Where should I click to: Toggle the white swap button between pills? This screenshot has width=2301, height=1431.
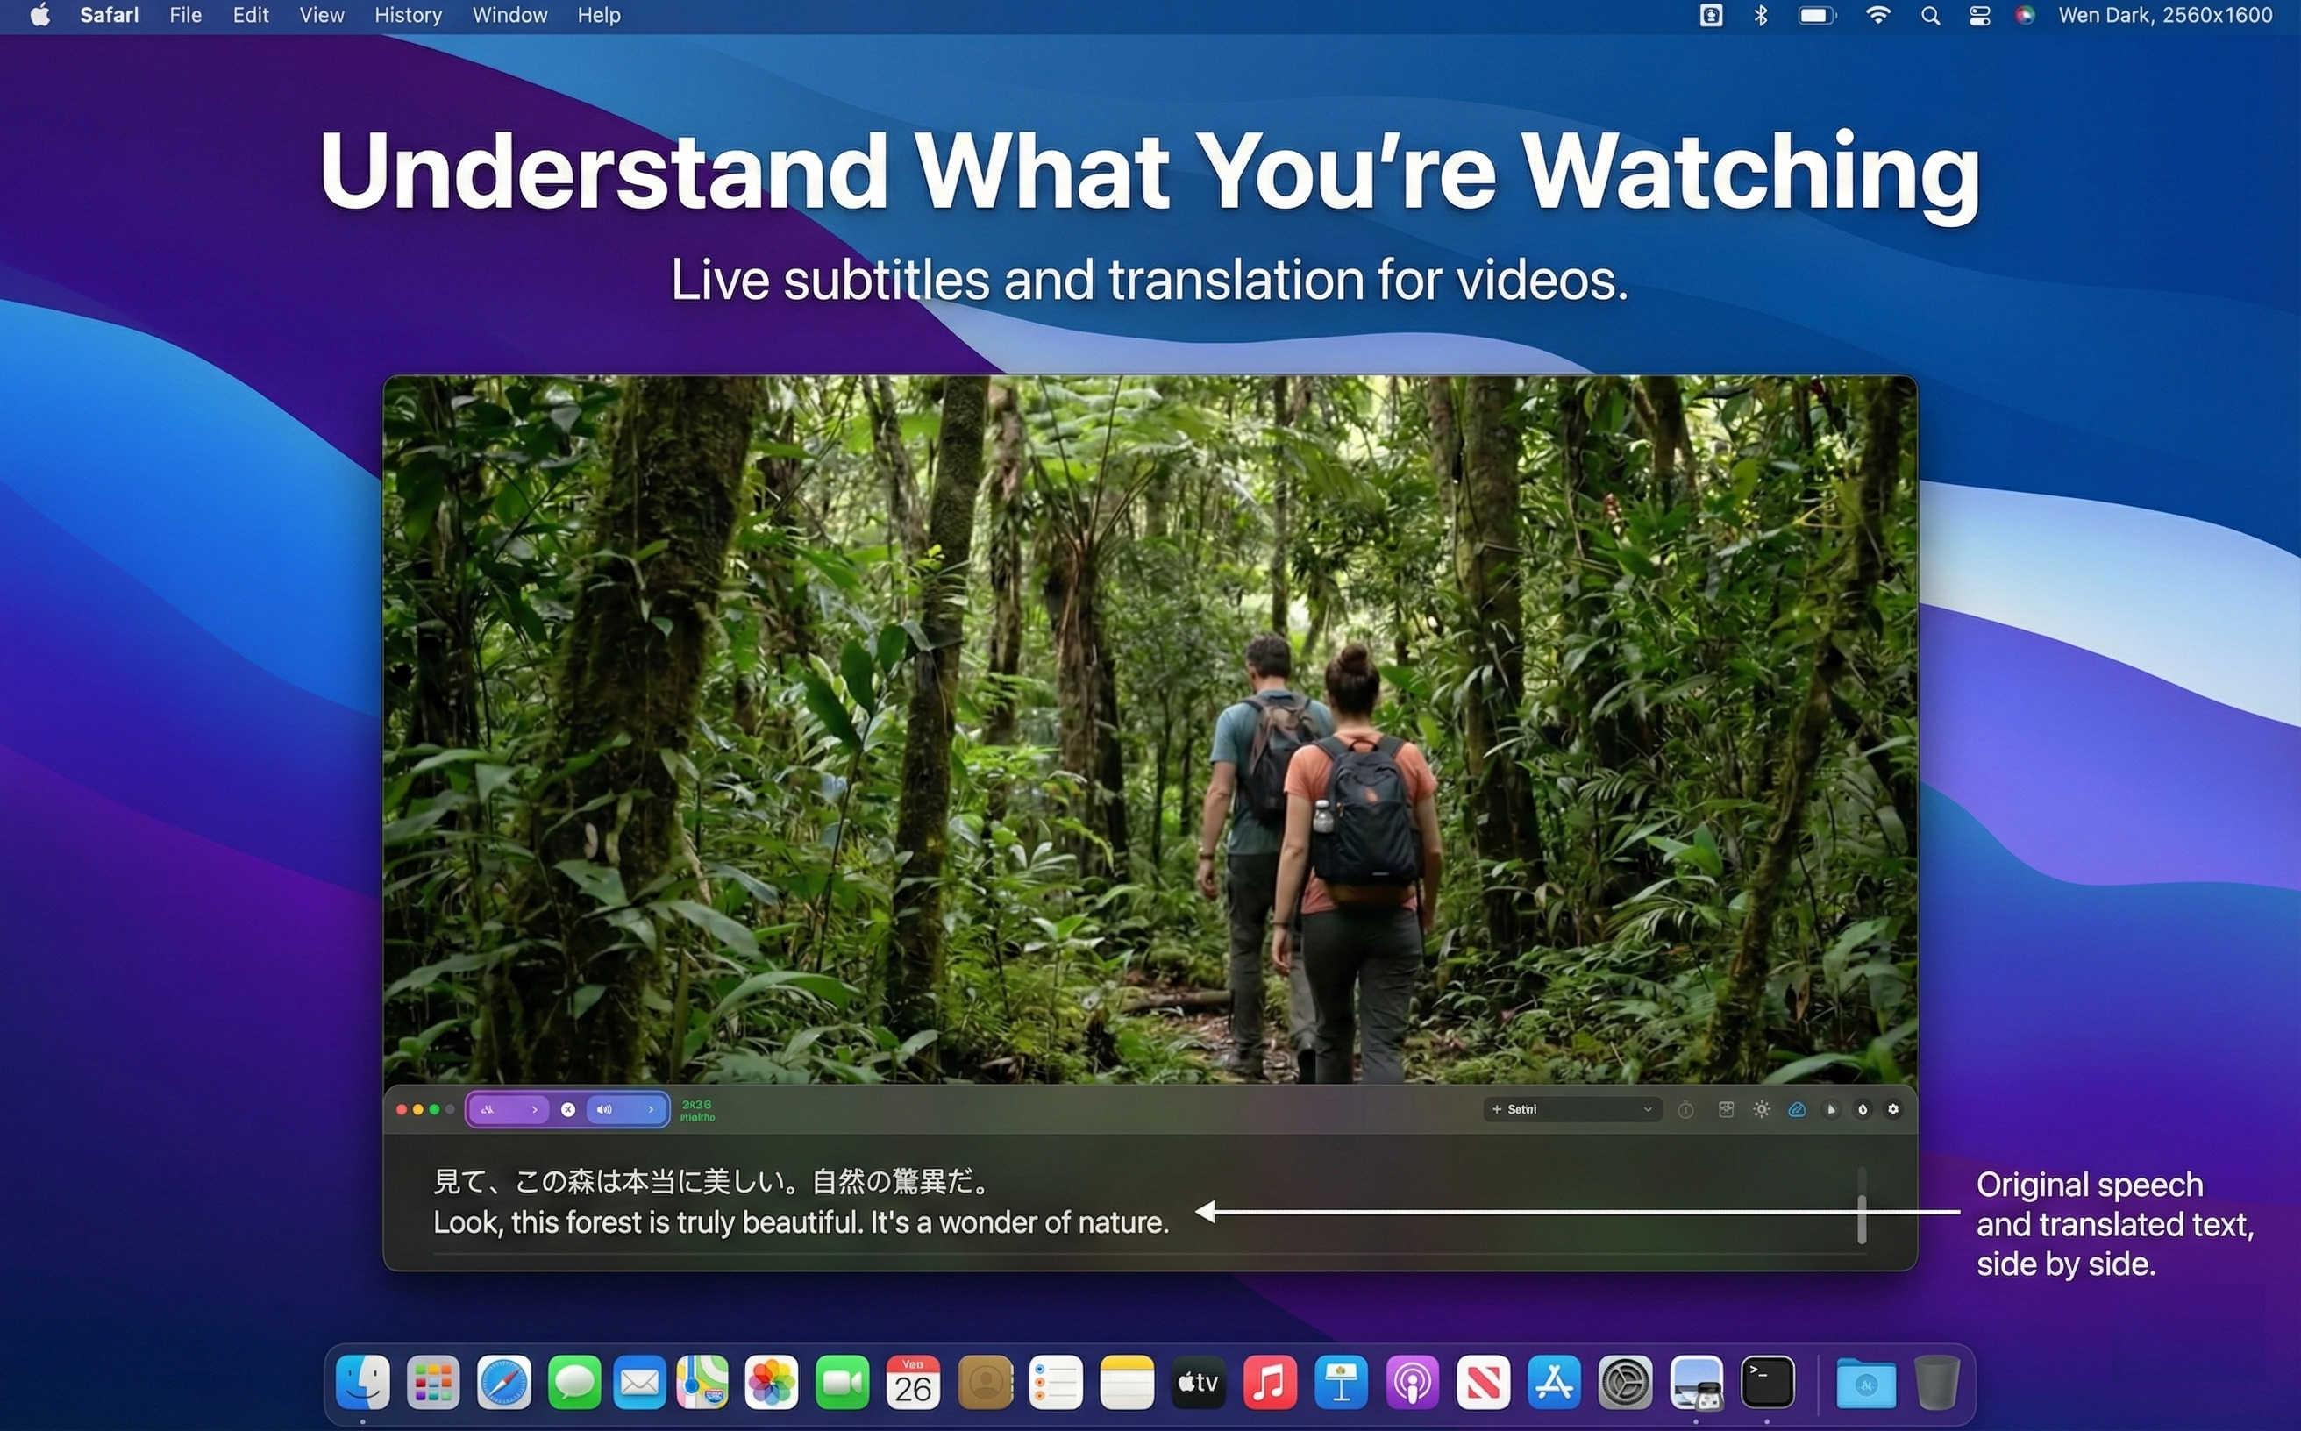pos(568,1109)
